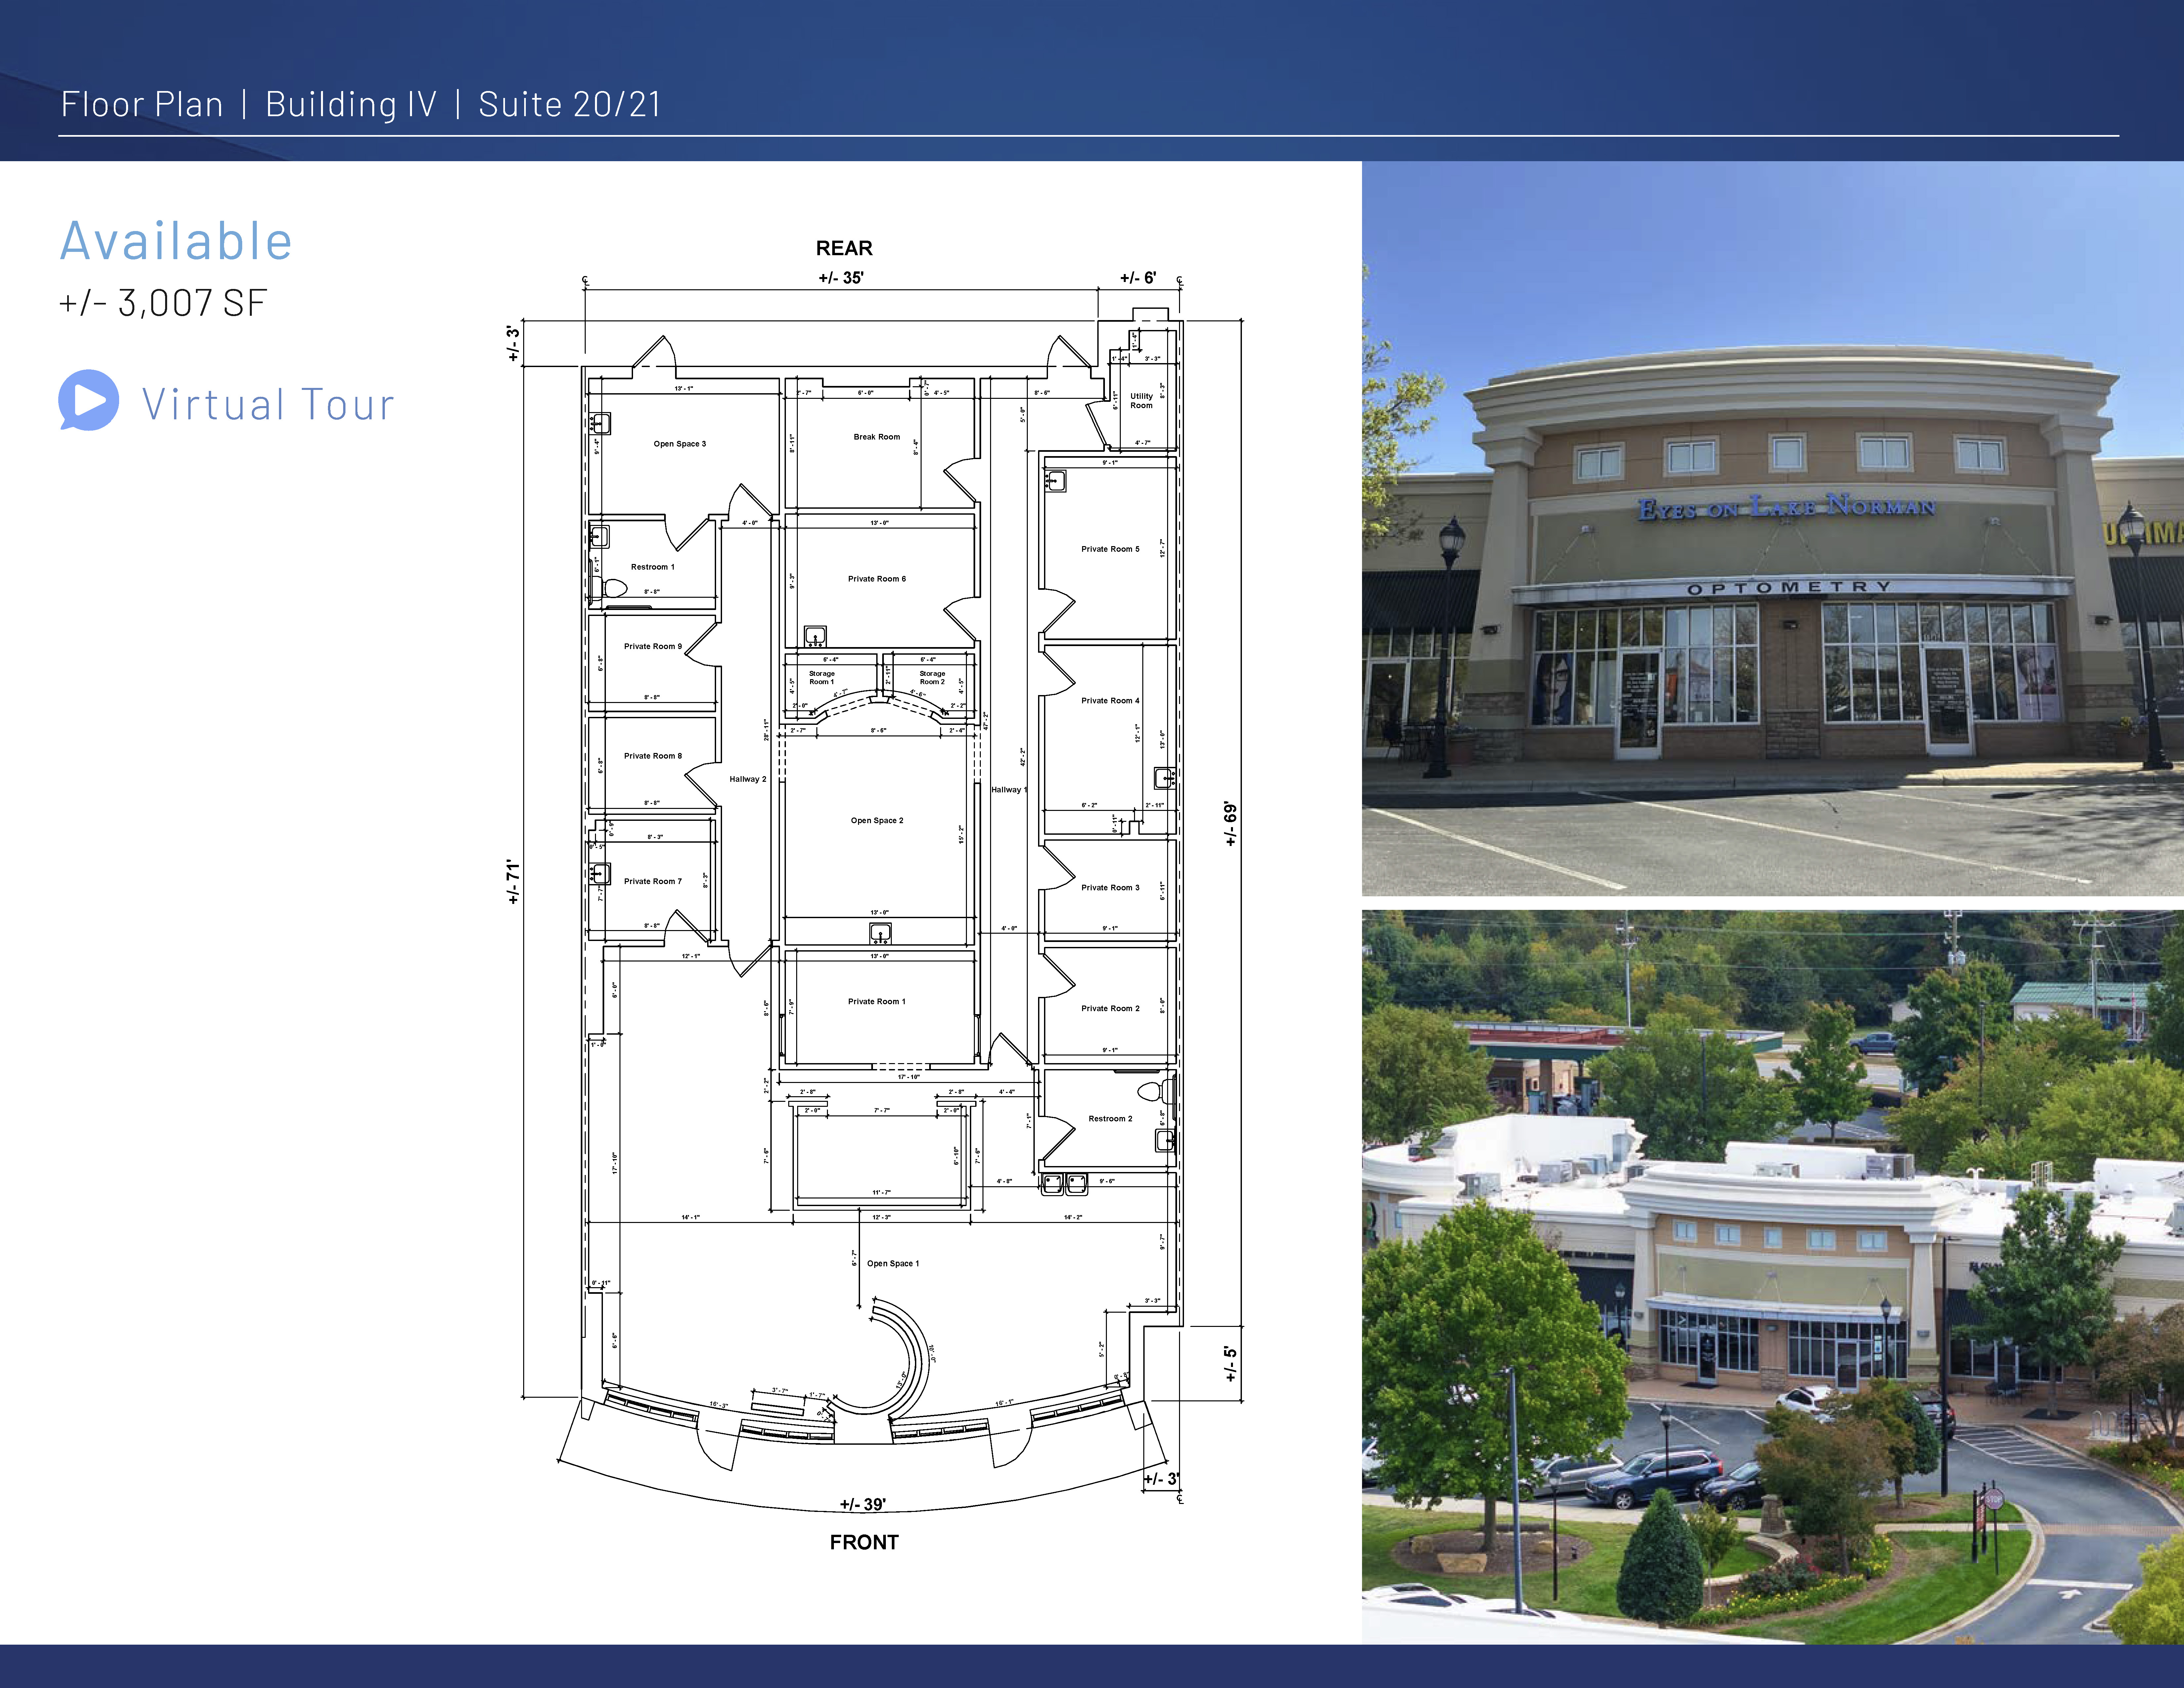Click the 'Private Room 6' label
2184x1688 pixels.
(877, 579)
